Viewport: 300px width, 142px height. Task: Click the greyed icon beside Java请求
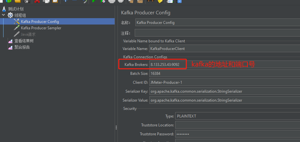(x=17, y=34)
